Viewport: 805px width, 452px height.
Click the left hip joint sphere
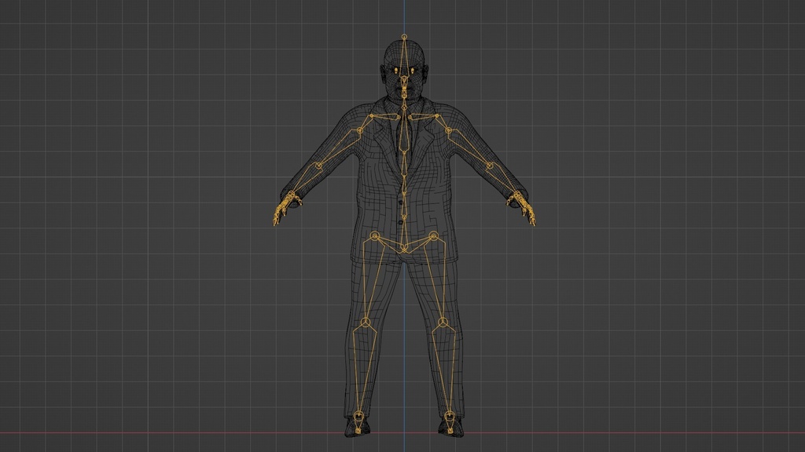[x=433, y=236]
